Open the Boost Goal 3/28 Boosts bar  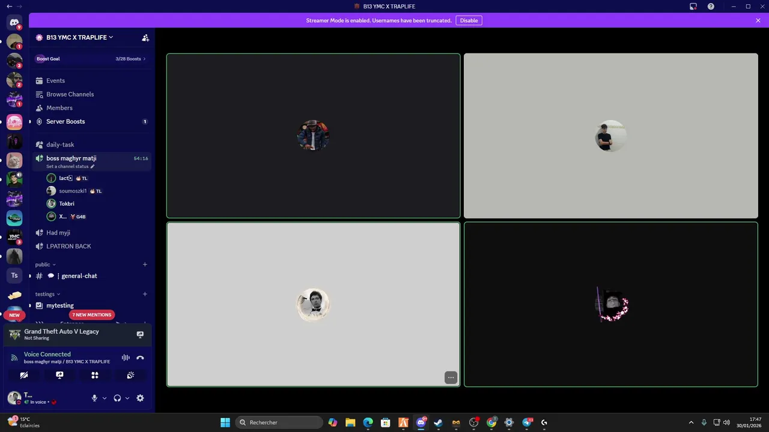pos(91,59)
